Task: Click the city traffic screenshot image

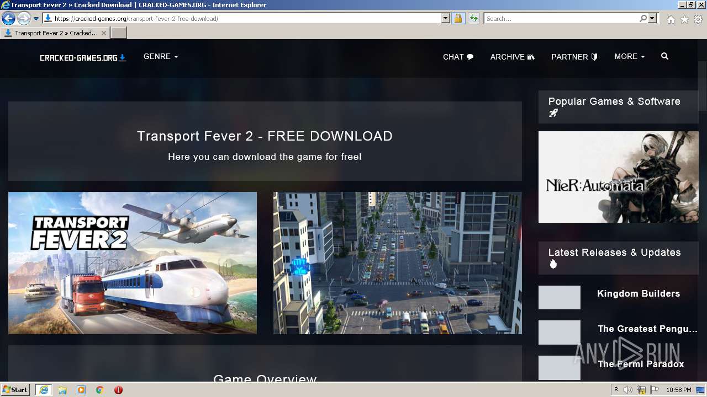Action: (x=398, y=263)
